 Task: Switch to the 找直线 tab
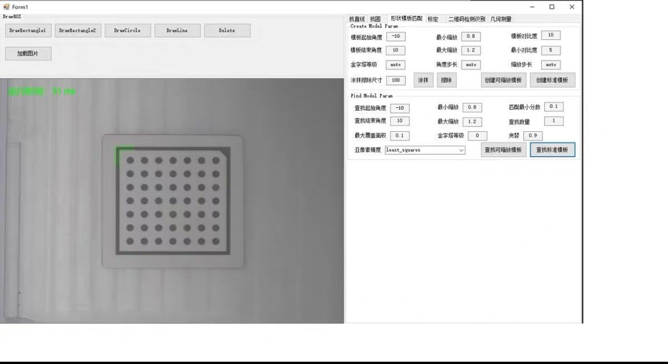(357, 19)
